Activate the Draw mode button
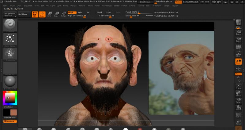The image size is (245, 130). click(x=42, y=14)
